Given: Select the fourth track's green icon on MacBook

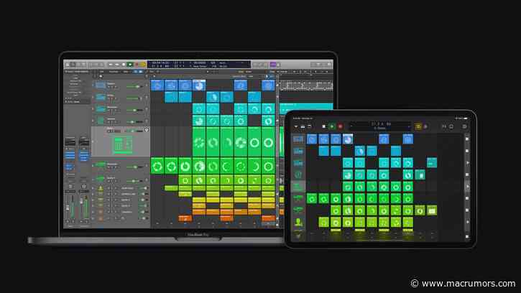Looking at the screenshot, I should pyautogui.click(x=101, y=121).
